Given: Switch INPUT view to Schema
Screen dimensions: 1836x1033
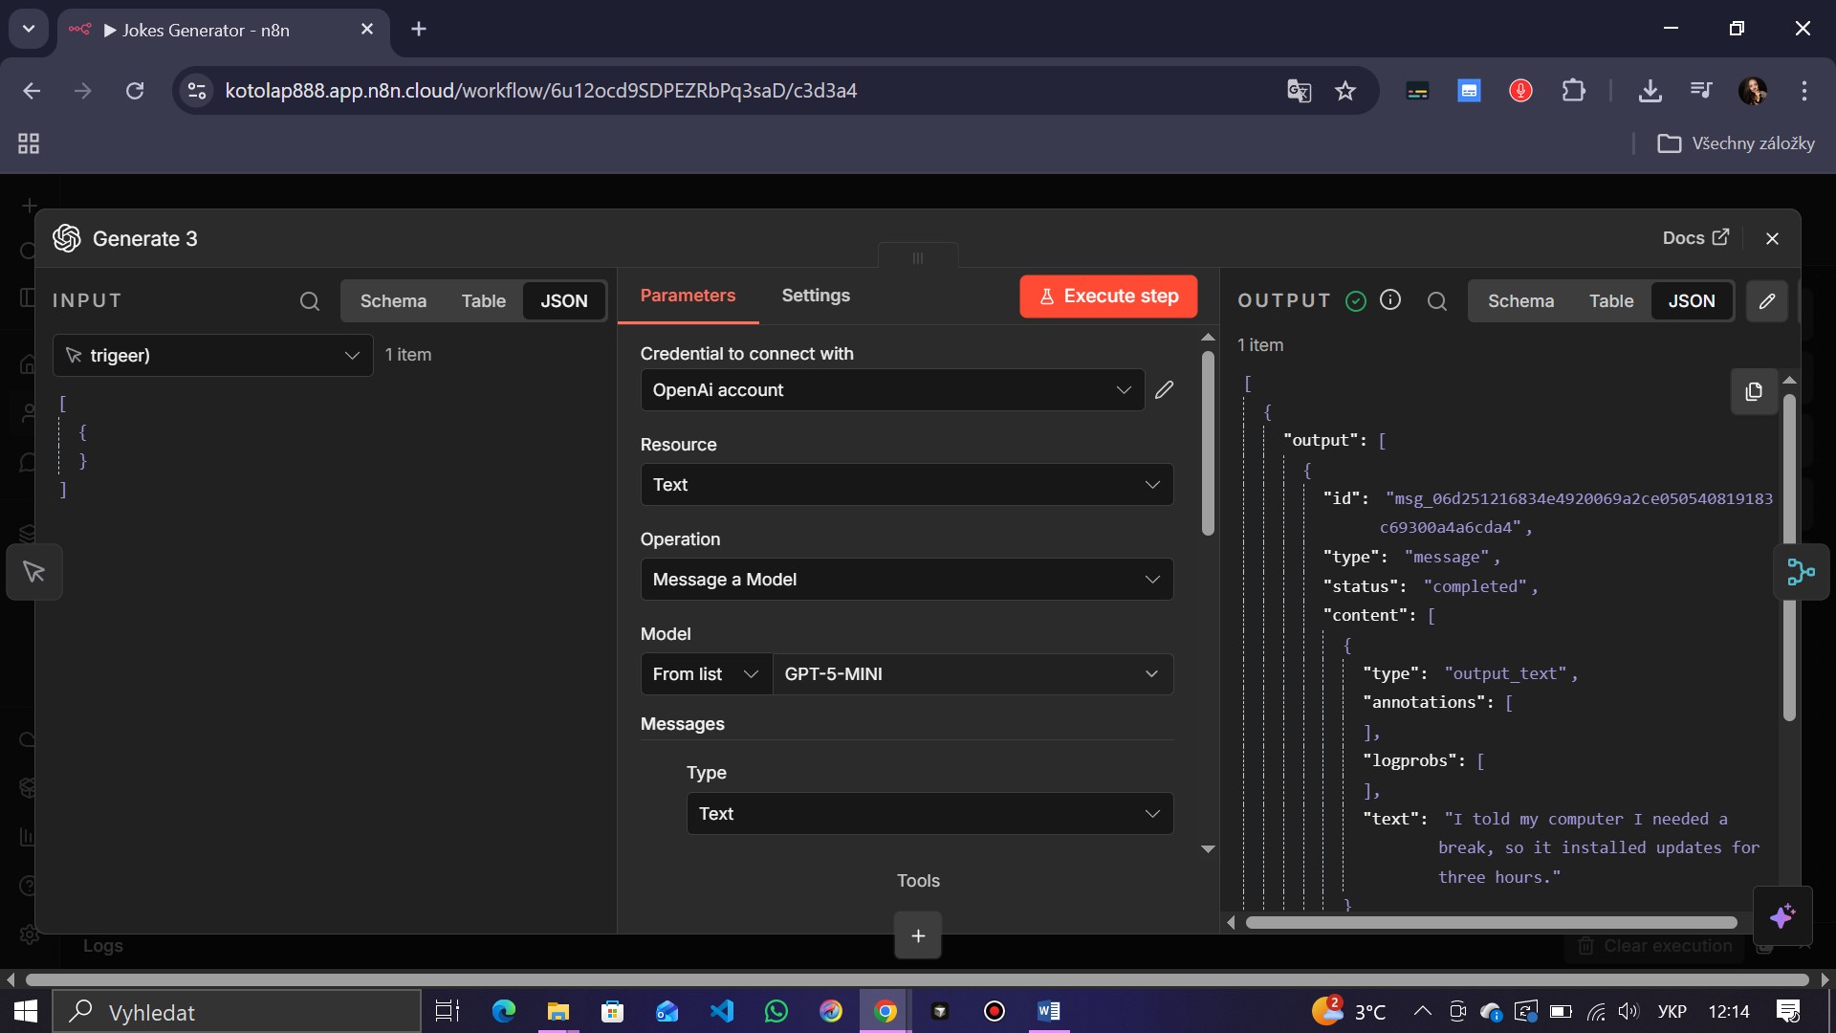Looking at the screenshot, I should pyautogui.click(x=393, y=301).
